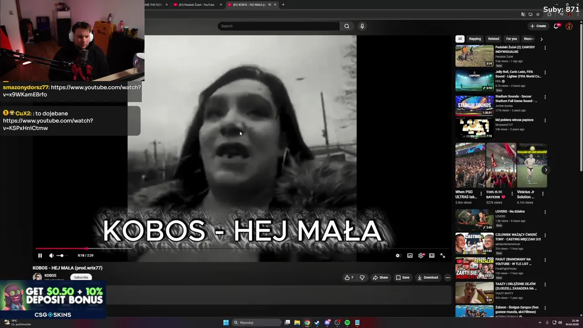Select the Related filter chip
The image size is (583, 328).
click(x=493, y=39)
